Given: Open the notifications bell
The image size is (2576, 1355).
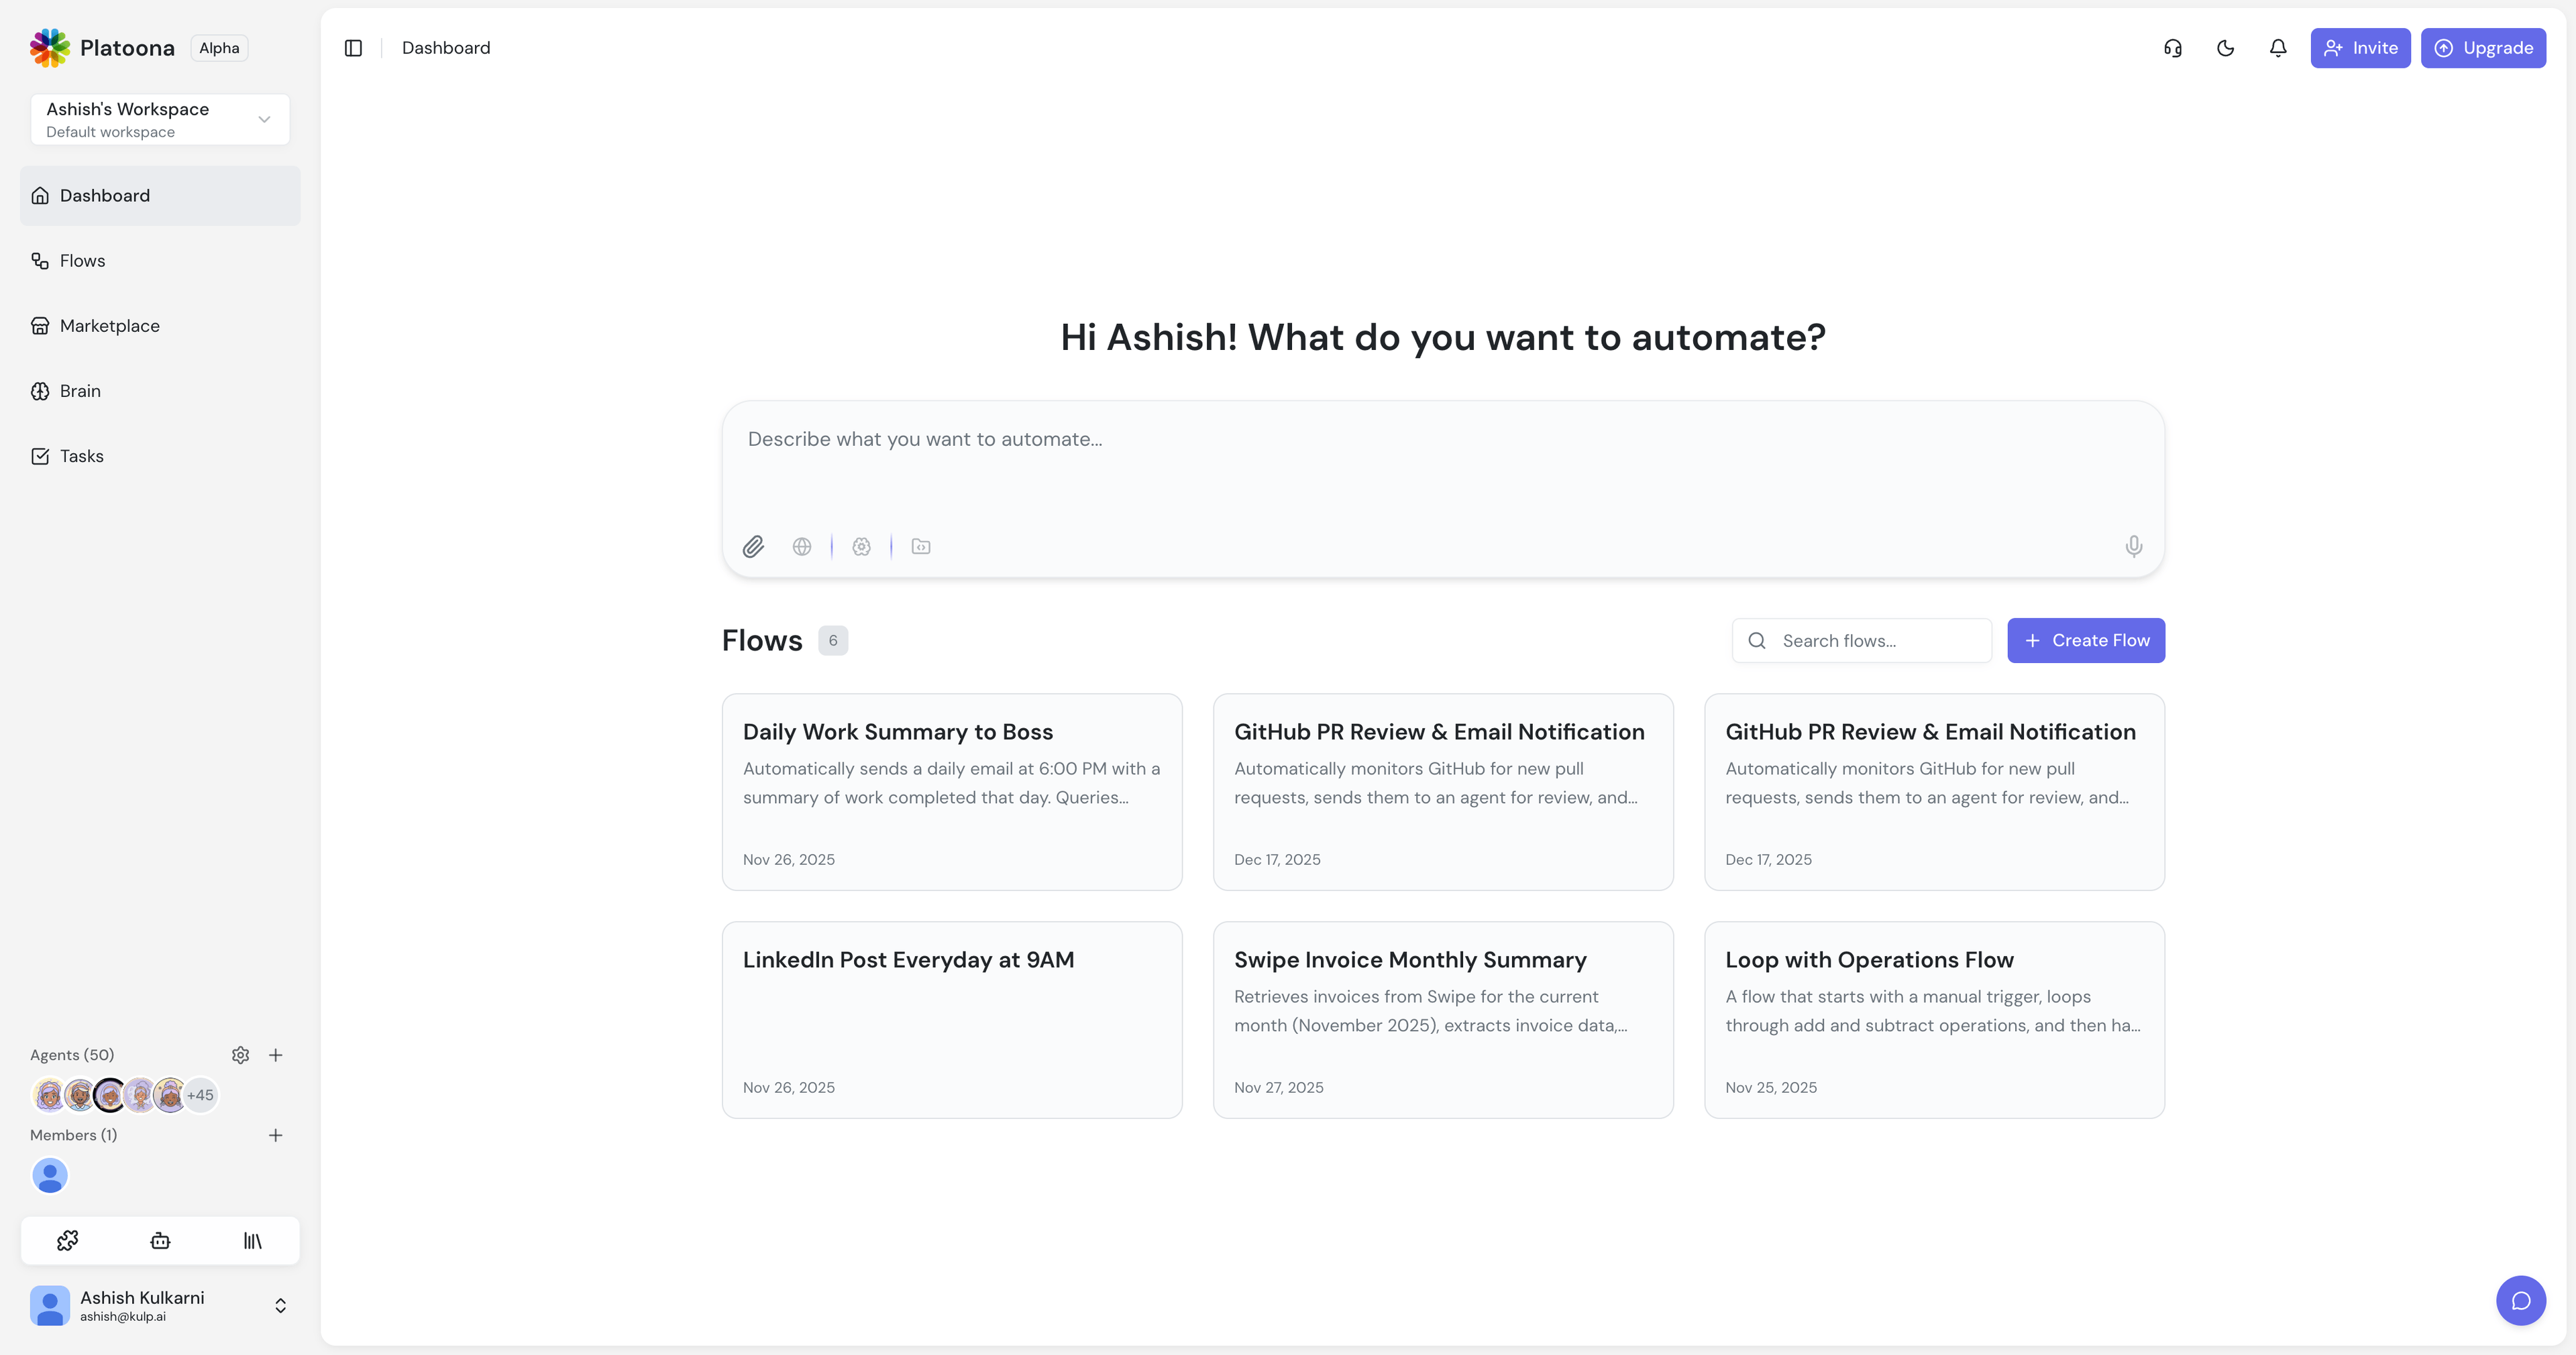Looking at the screenshot, I should coord(2277,48).
